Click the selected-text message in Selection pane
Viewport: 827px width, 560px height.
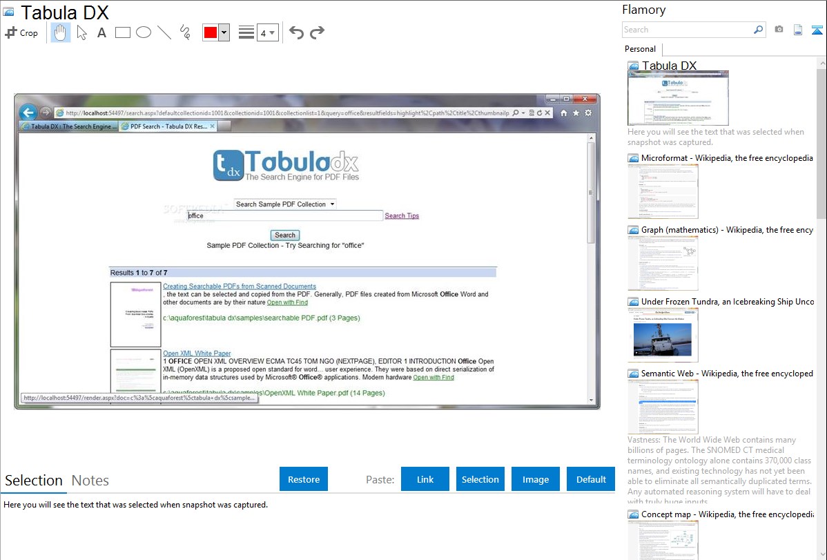(135, 505)
